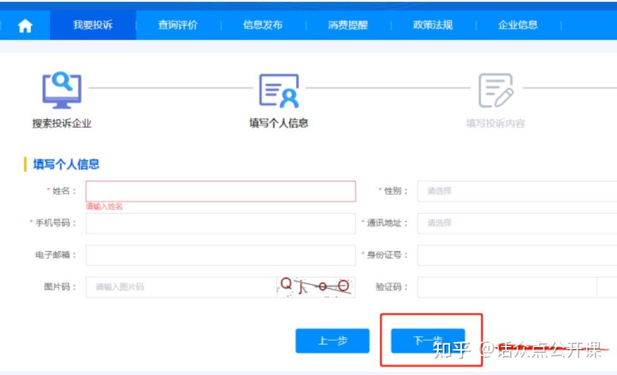Click the 电子邮箱 input field
Viewport: 617px width, 375px height.
219,255
